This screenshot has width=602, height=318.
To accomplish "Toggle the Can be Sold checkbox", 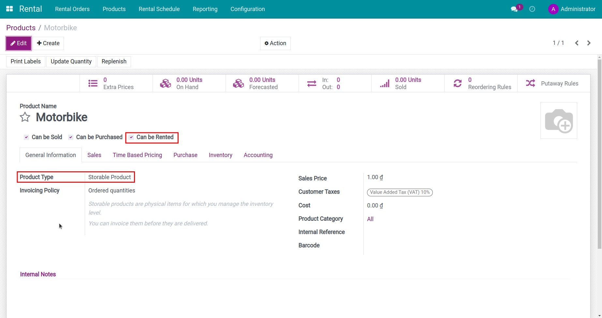I will pos(26,137).
